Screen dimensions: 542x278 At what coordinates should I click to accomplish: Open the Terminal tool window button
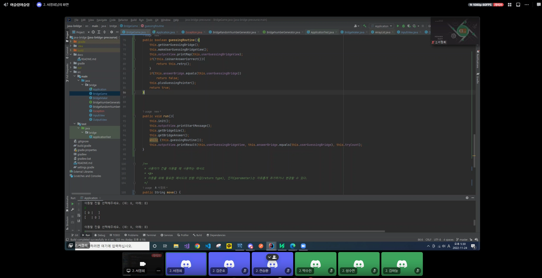pos(150,235)
